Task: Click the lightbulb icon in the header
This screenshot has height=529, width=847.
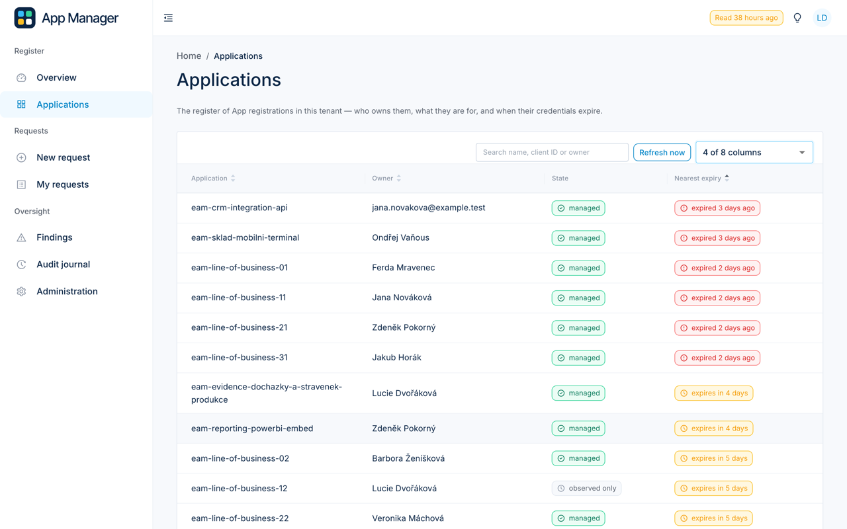Action: [797, 18]
